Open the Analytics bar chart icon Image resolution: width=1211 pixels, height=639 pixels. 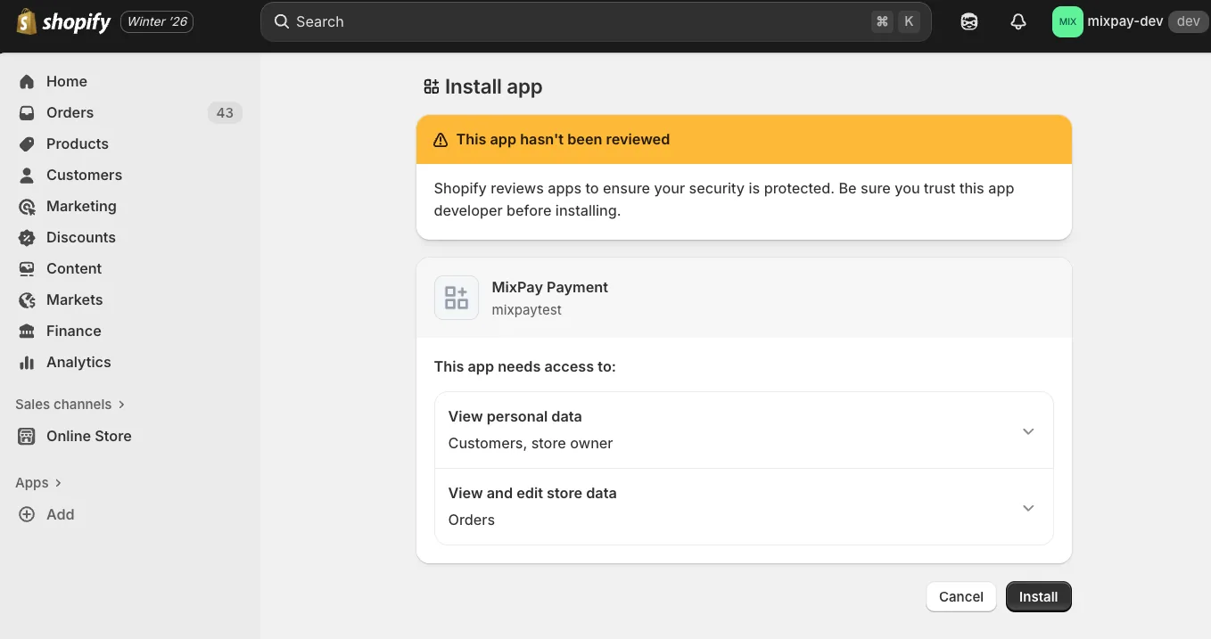coord(27,362)
